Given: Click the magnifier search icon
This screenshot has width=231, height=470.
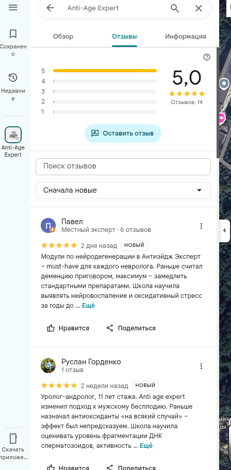Looking at the screenshot, I should pos(175,8).
